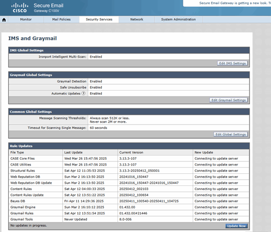Select Never scan 2M or more text
This screenshot has width=271, height=232.
[108, 122]
